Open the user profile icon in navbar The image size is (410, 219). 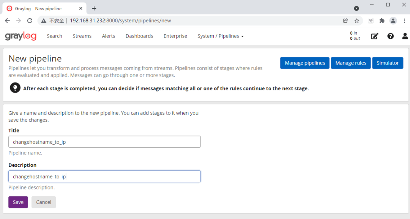click(405, 36)
